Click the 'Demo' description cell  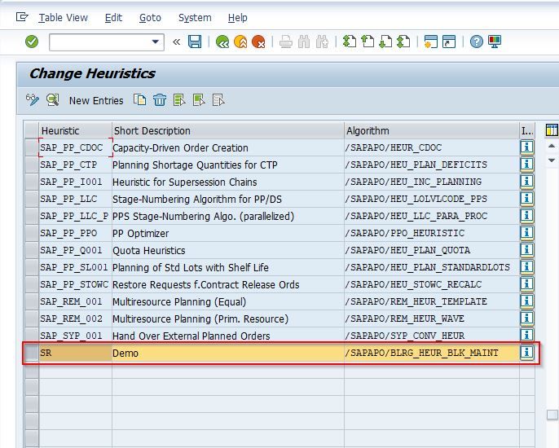click(228, 353)
